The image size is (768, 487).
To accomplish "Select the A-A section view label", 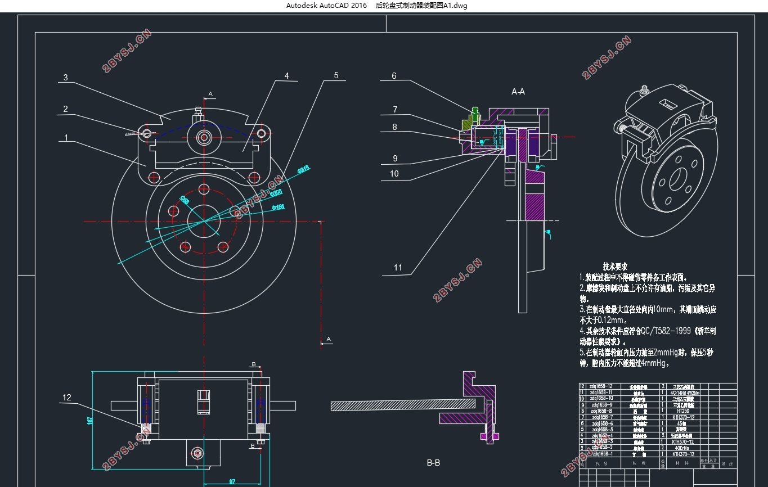I will [518, 91].
